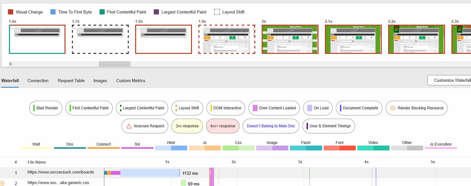Image resolution: width=471 pixels, height=186 pixels.
Task: Open the soccersuck.com/boards request row
Action: click(61, 172)
